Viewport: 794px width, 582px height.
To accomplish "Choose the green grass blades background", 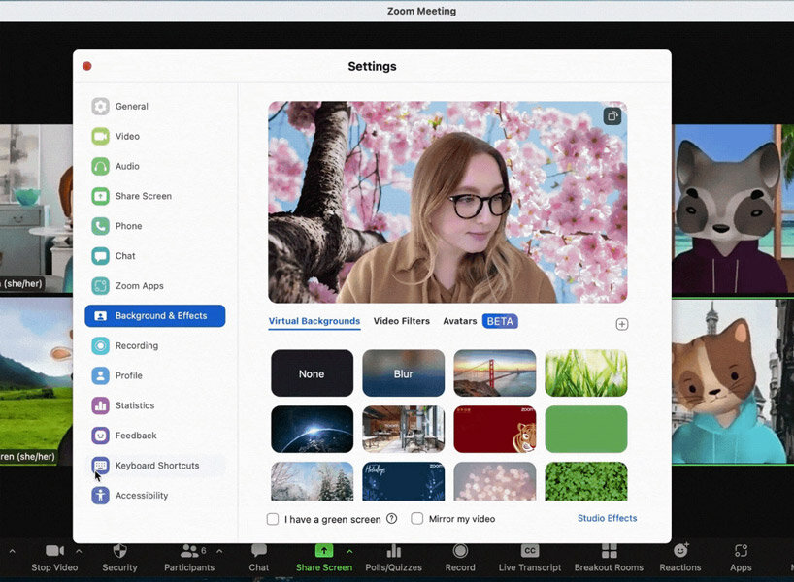I will [586, 373].
